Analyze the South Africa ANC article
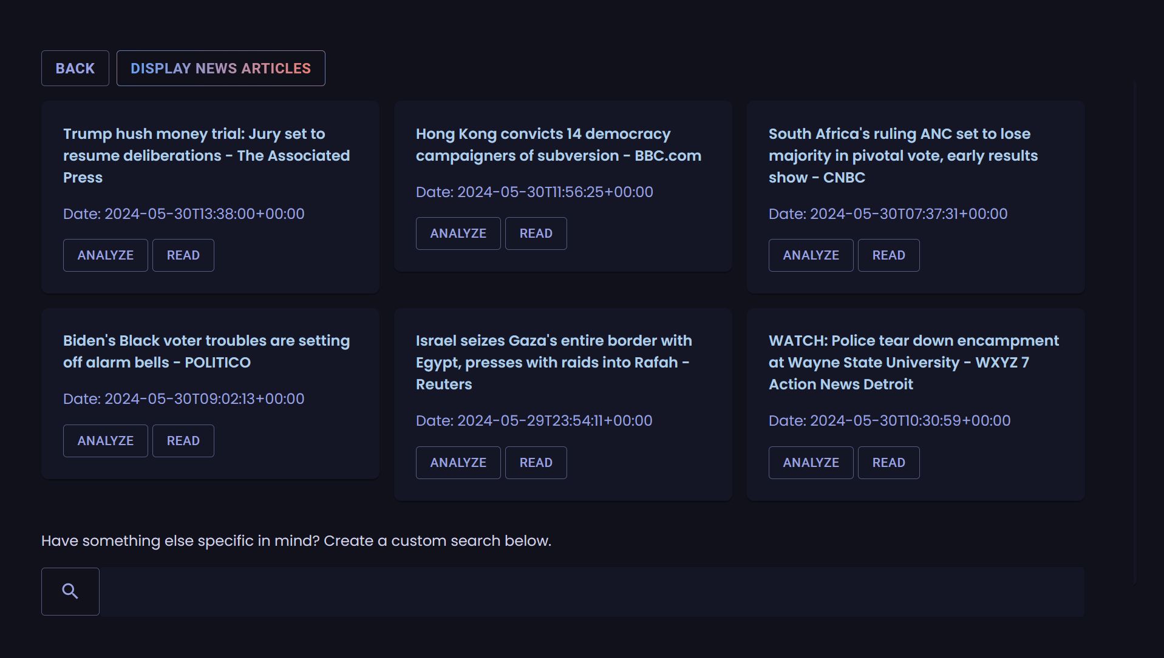Screen dimensions: 1164x658 point(811,255)
